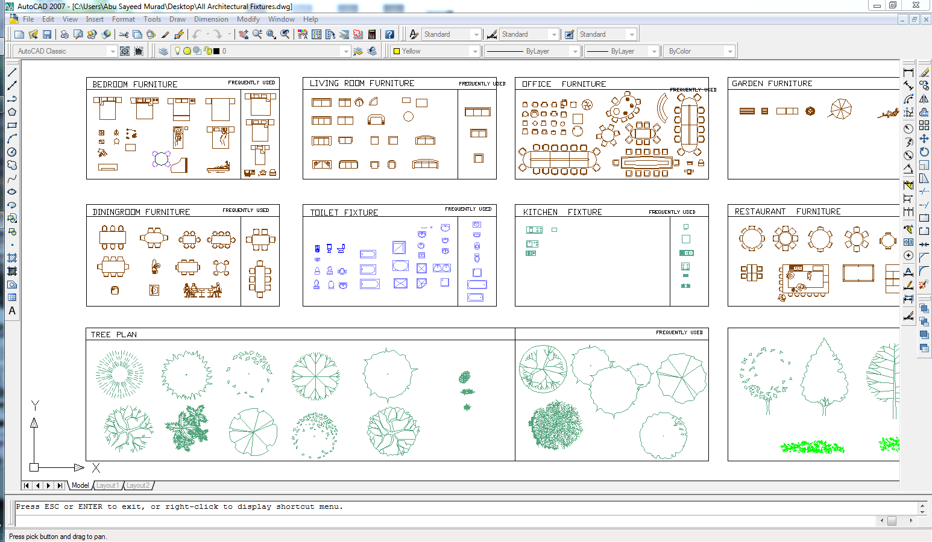Select the Circle draw tool

point(11,152)
